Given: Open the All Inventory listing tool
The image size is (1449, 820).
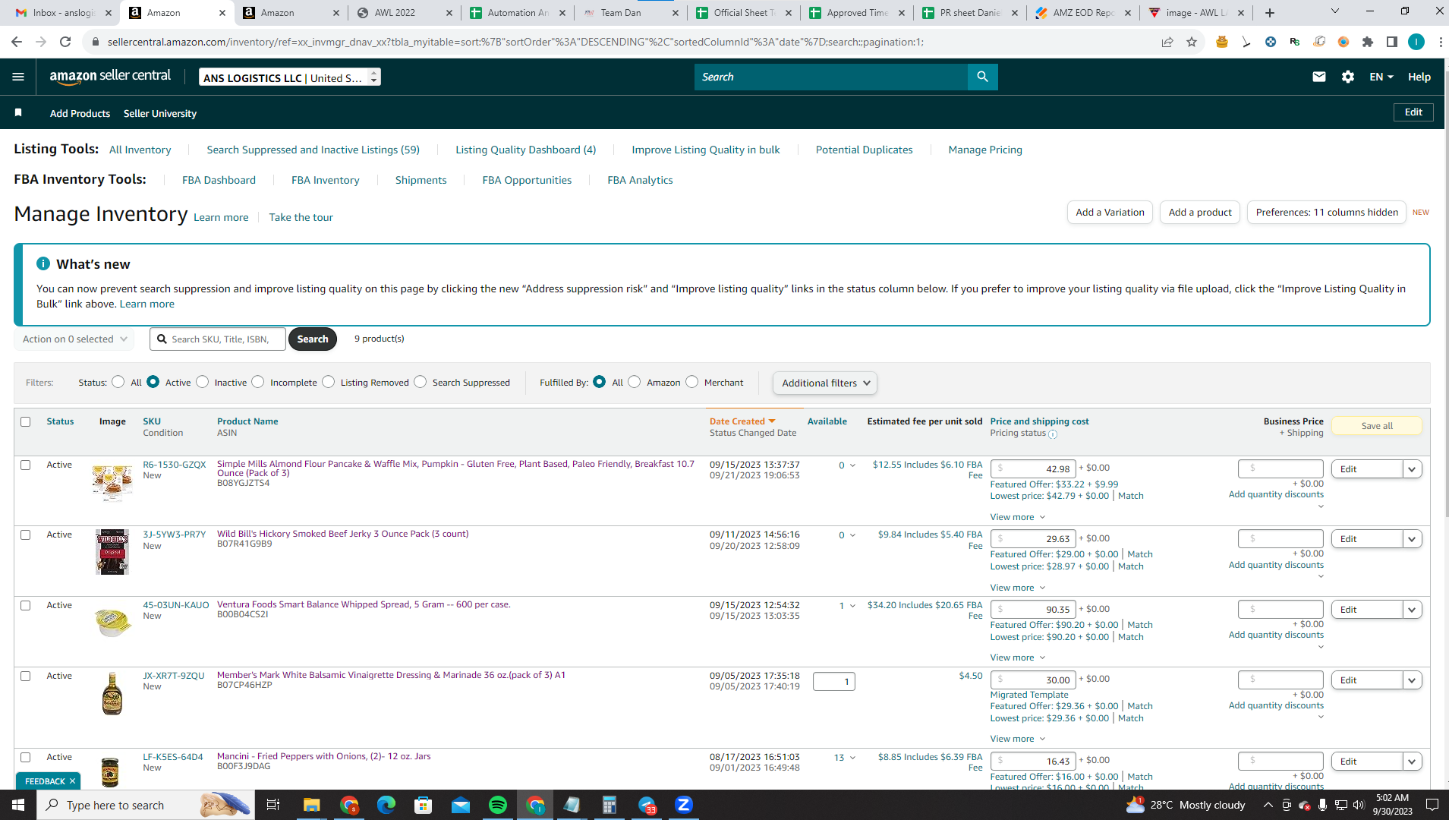Looking at the screenshot, I should coord(140,150).
